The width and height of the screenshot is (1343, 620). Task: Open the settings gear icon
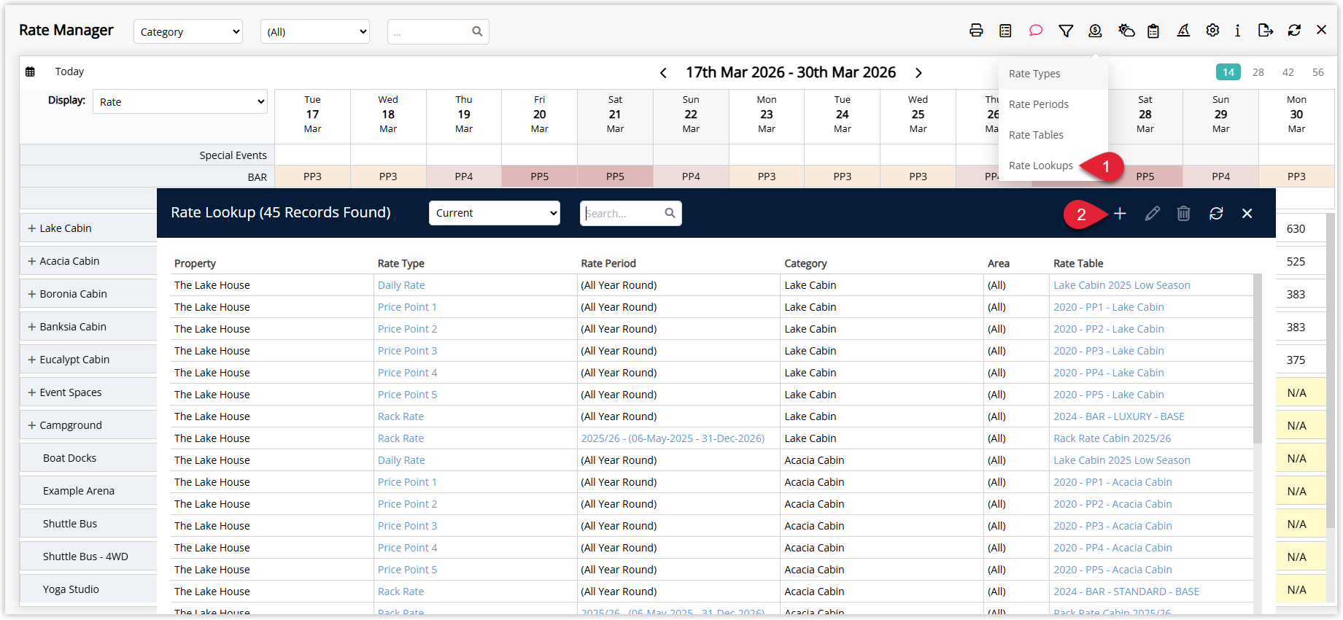[1212, 31]
